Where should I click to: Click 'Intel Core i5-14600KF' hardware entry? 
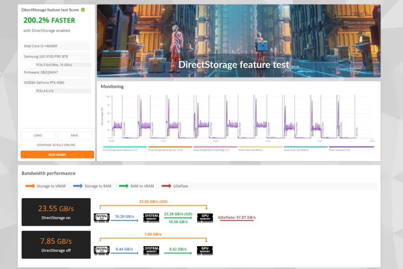click(56, 46)
